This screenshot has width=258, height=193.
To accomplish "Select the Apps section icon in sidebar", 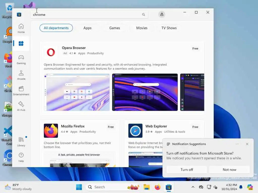I will 21,43.
